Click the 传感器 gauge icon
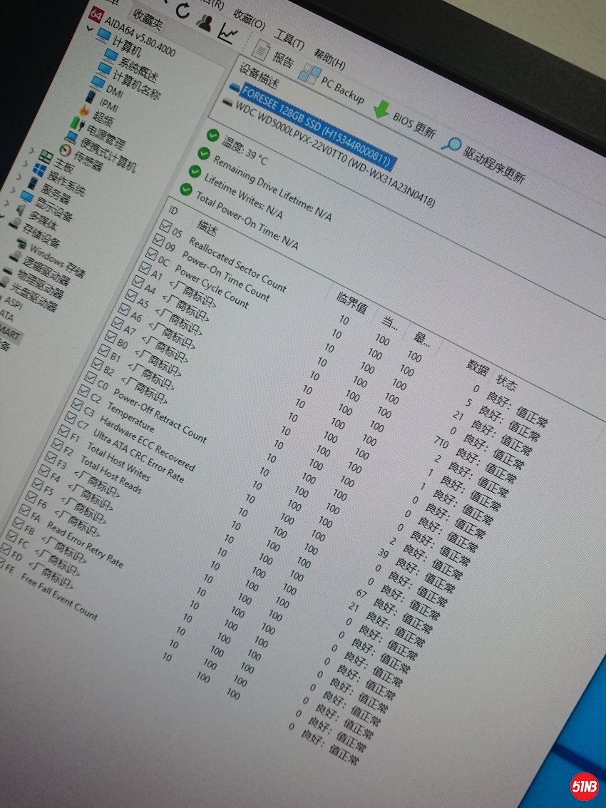The width and height of the screenshot is (606, 808). pos(65,150)
